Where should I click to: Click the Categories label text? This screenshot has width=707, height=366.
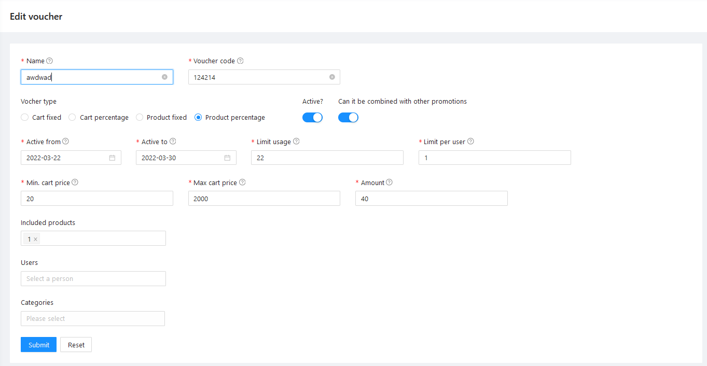[x=37, y=302]
